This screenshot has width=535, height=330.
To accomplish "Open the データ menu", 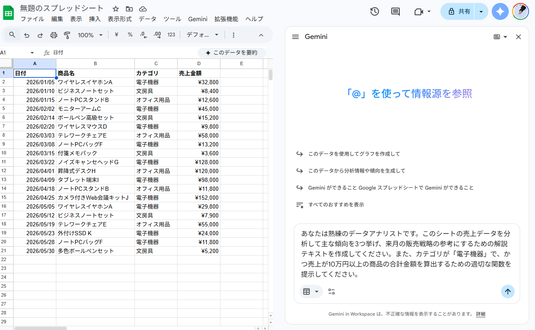I will [x=148, y=19].
